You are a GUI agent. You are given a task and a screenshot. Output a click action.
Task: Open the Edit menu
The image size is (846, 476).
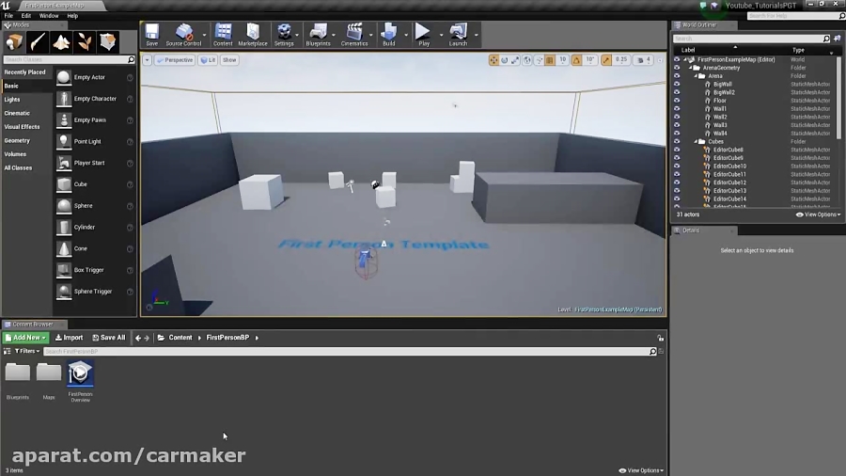(26, 16)
